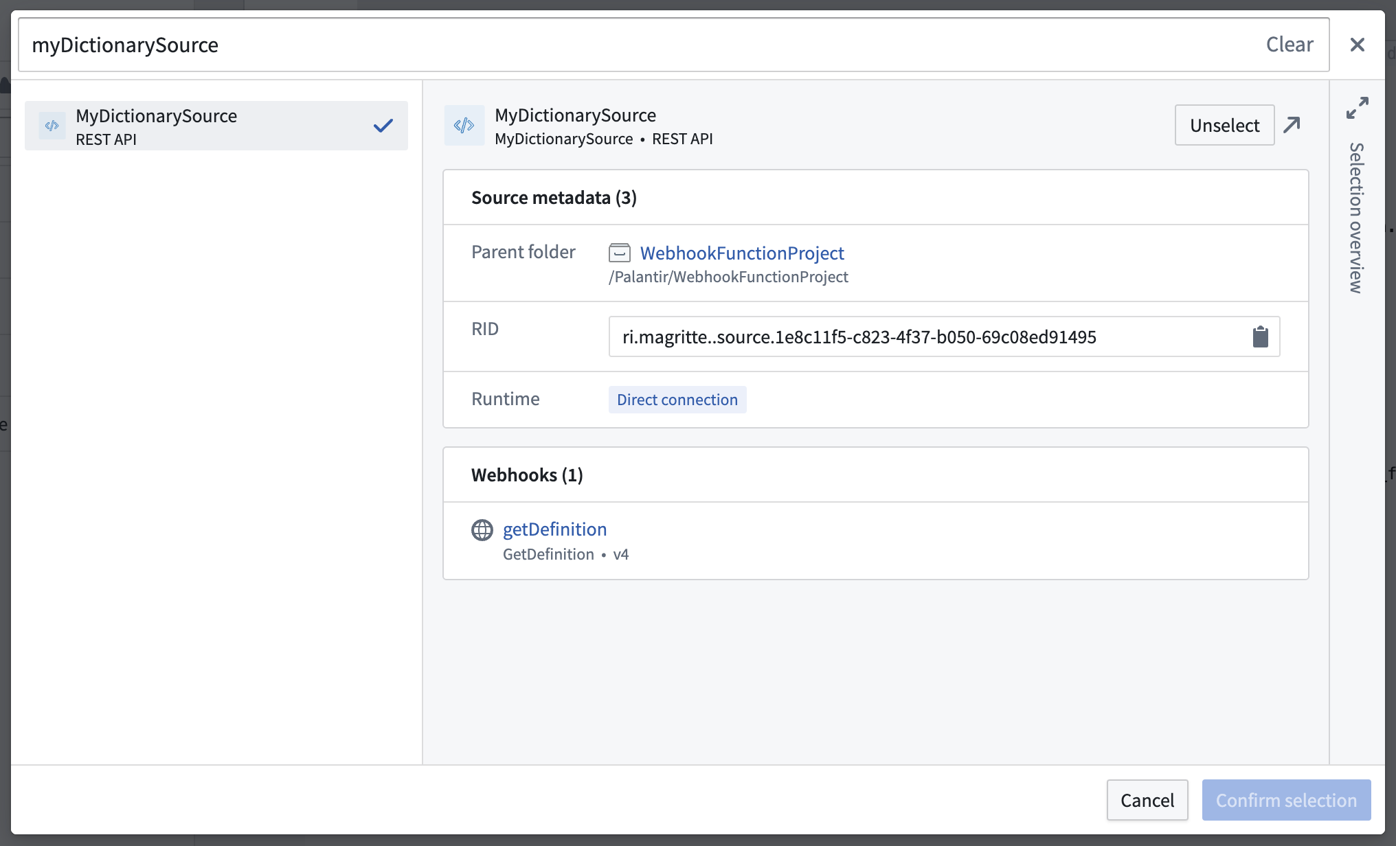
Task: Copy the RID to clipboard
Action: (1260, 336)
